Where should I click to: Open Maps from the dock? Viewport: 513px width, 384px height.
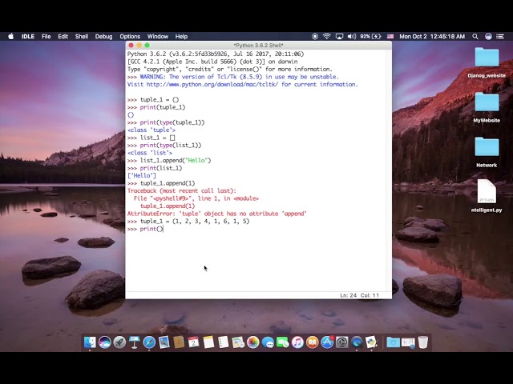tap(238, 342)
